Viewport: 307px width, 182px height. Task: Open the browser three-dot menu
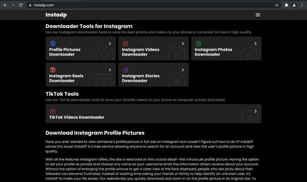tap(302, 5)
